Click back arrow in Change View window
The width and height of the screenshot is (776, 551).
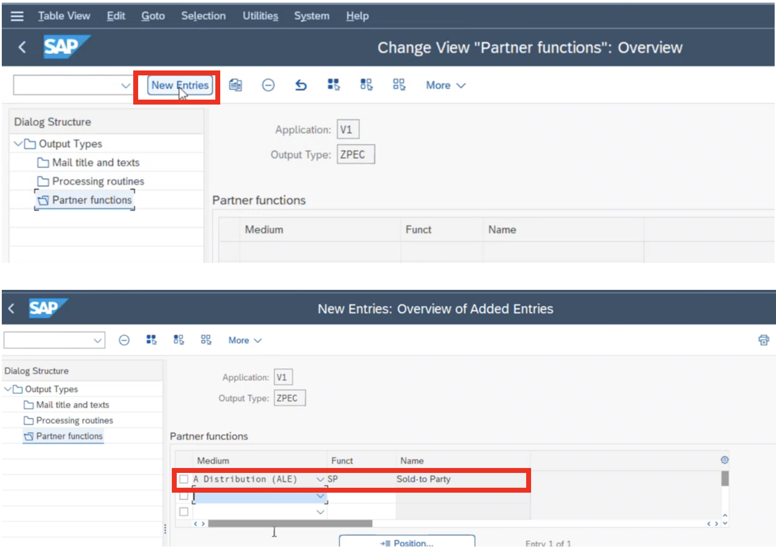(x=22, y=47)
